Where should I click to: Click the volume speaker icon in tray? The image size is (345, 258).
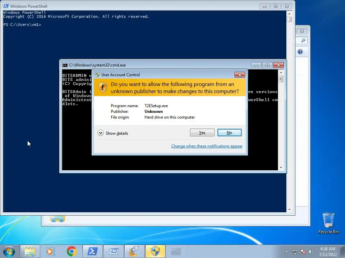[x=311, y=252]
